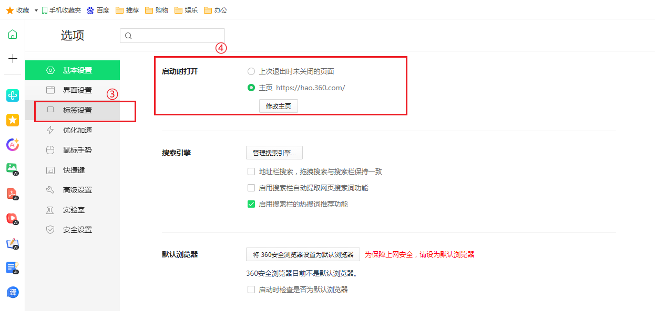Open the 快捷键 settings tab

73,170
